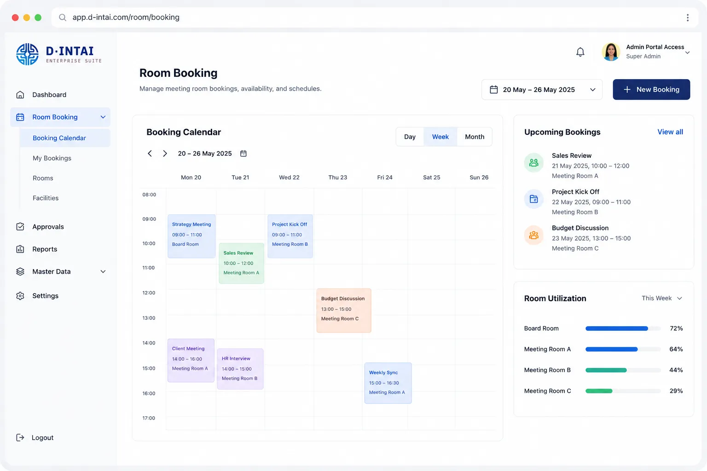Open the Dashboard home icon
This screenshot has width=707, height=471.
(20, 95)
